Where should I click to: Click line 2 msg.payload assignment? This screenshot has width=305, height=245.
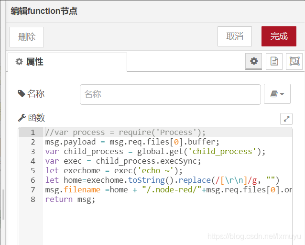click(x=132, y=142)
